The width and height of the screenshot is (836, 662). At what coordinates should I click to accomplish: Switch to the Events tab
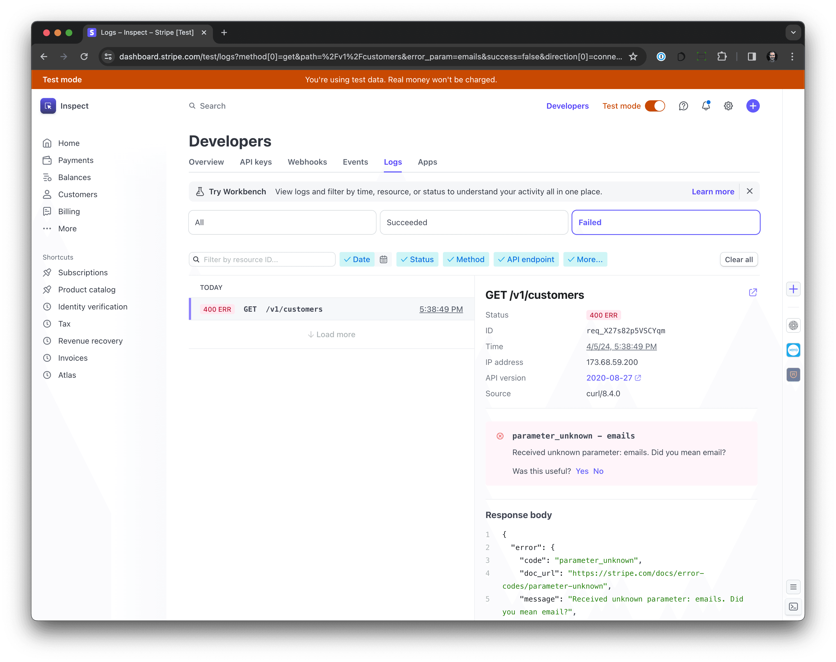pyautogui.click(x=355, y=162)
